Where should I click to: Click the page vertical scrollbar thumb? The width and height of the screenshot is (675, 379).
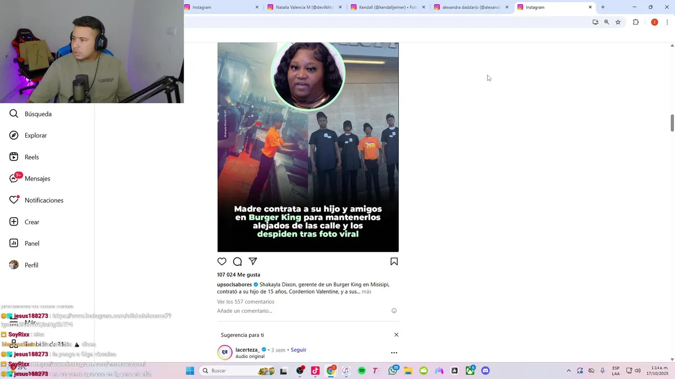point(672,123)
